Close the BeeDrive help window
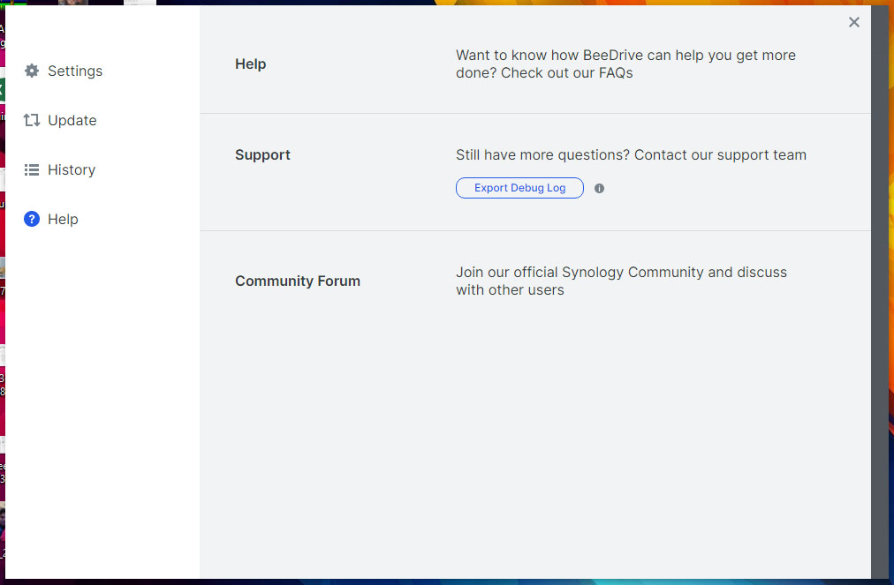Image resolution: width=894 pixels, height=585 pixels. tap(853, 22)
